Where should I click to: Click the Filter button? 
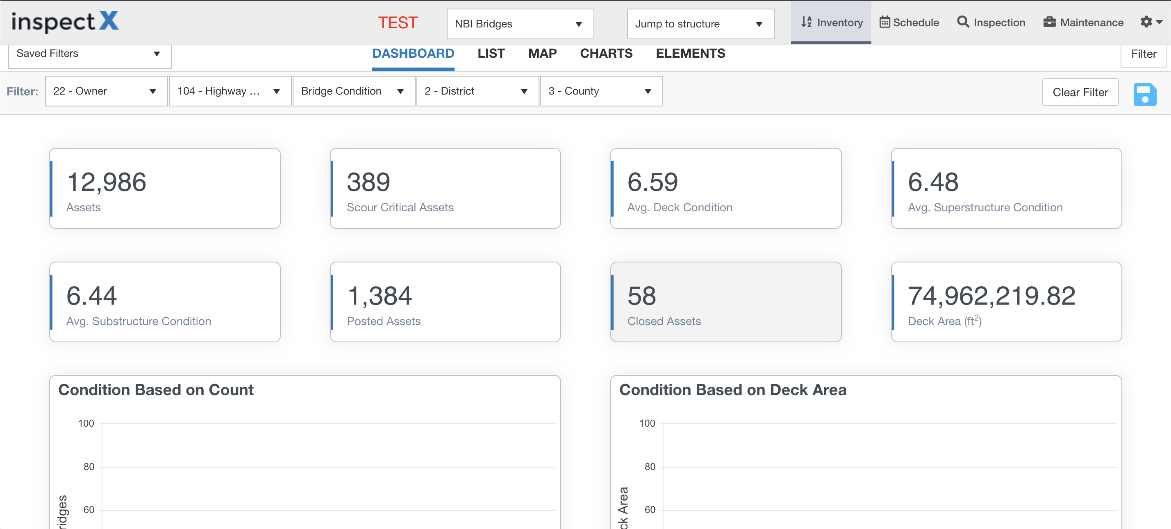coord(1143,54)
